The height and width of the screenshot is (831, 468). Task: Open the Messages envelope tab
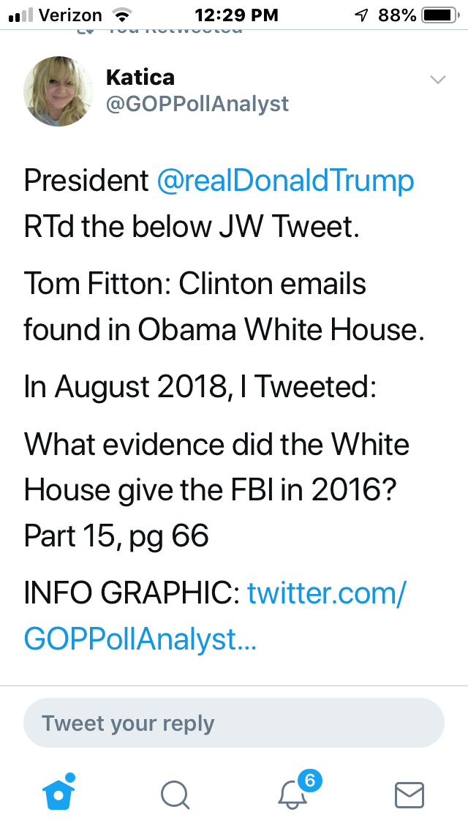coord(409,794)
